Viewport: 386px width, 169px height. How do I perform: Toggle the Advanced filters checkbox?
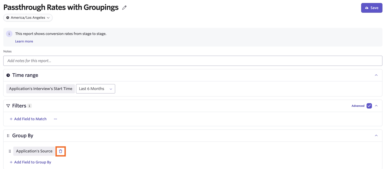[369, 106]
